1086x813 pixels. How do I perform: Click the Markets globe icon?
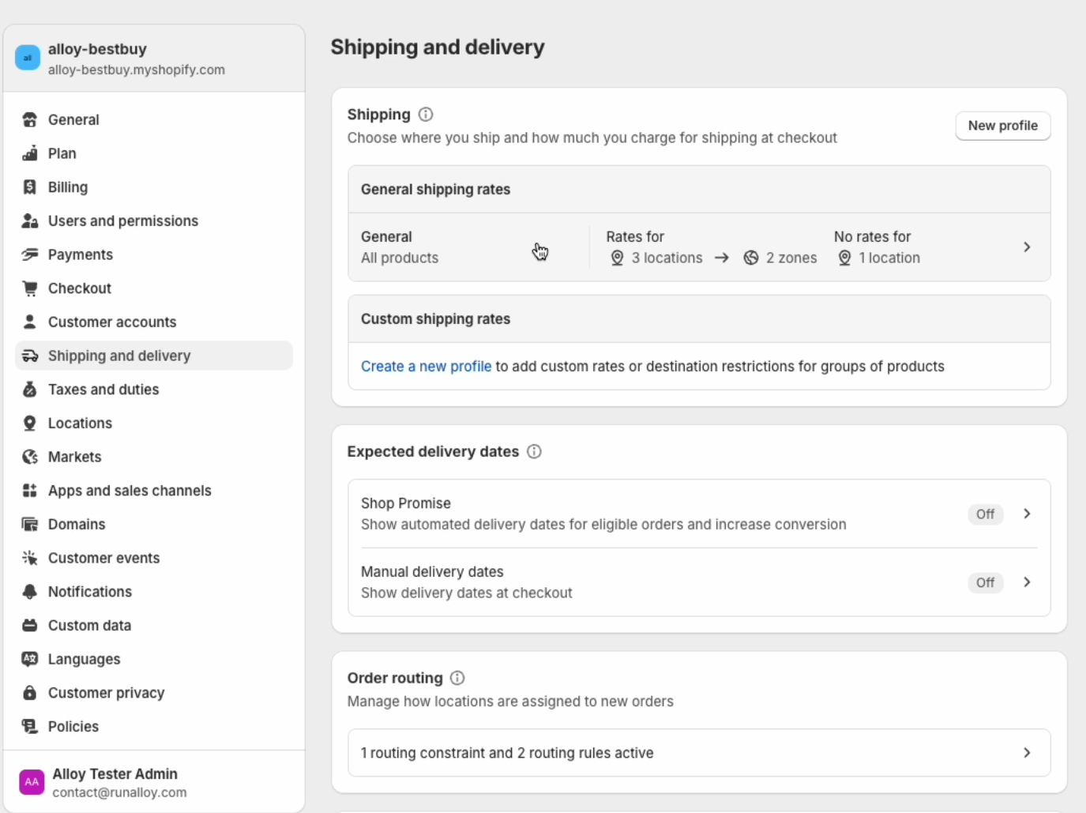pyautogui.click(x=30, y=457)
